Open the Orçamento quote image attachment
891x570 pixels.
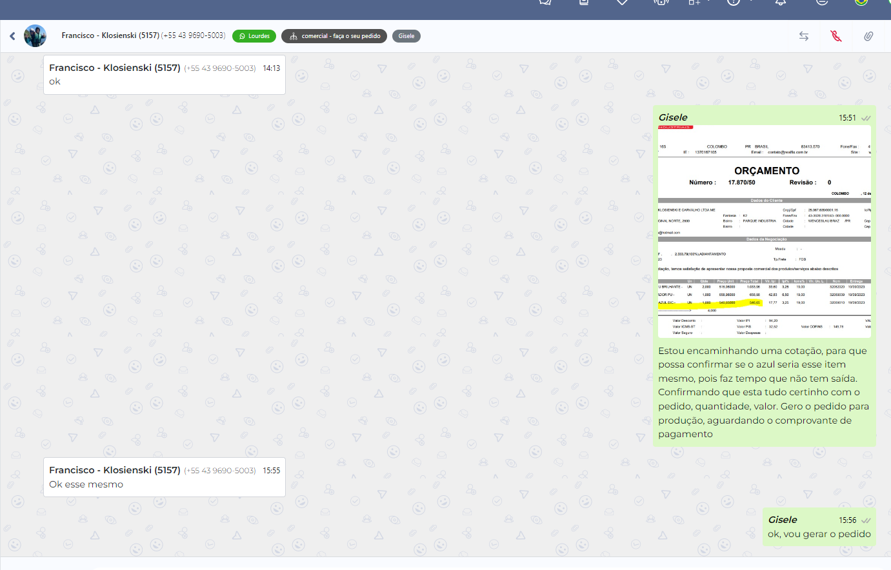[765, 231]
